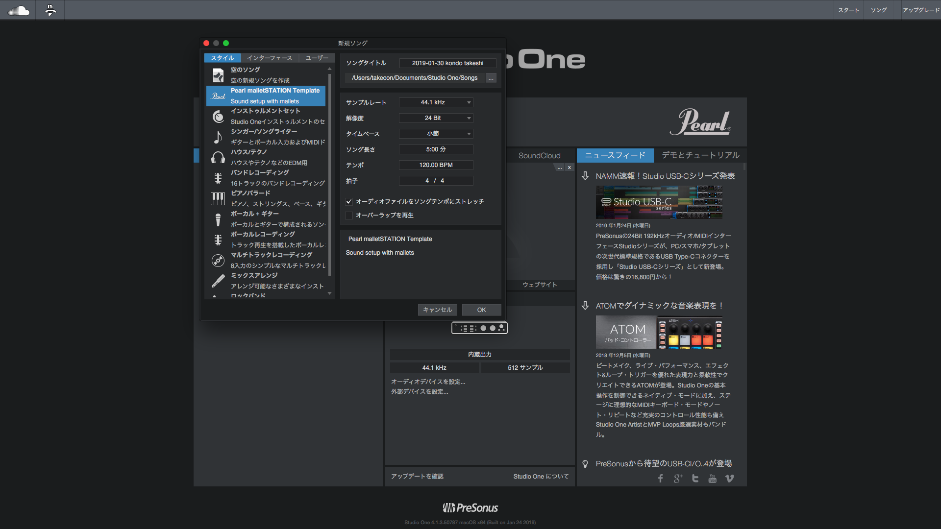Image resolution: width=941 pixels, height=529 pixels.
Task: Close the artist panel with x button
Action: tap(569, 168)
